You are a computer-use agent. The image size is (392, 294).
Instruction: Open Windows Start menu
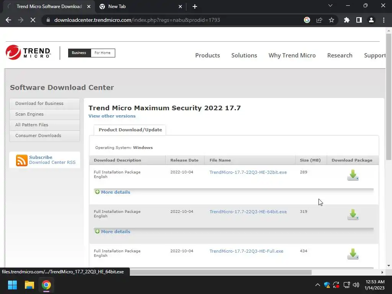click(x=12, y=285)
